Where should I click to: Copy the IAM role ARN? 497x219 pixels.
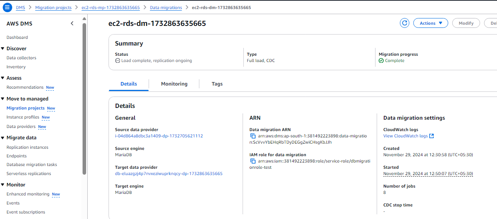pos(253,161)
